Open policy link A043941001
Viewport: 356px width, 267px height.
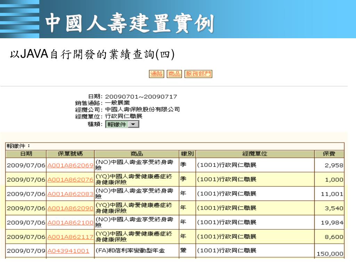pos(68,251)
